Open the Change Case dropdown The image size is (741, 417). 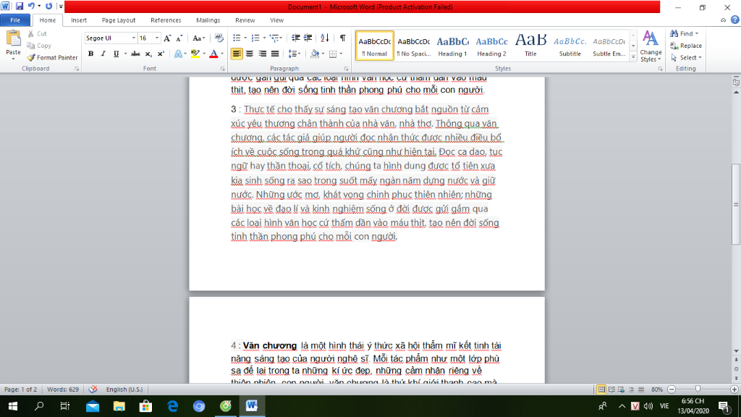198,38
